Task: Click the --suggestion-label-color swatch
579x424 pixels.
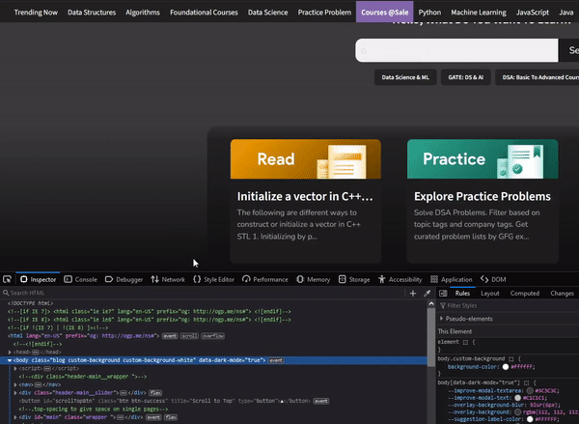Action: coord(530,419)
